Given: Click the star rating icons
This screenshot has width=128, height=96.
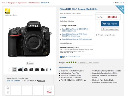Looking at the screenshot, I should pos(71,62).
